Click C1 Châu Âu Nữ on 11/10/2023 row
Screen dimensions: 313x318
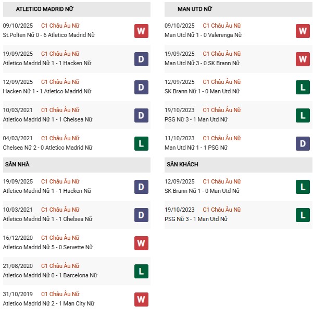[222, 138]
